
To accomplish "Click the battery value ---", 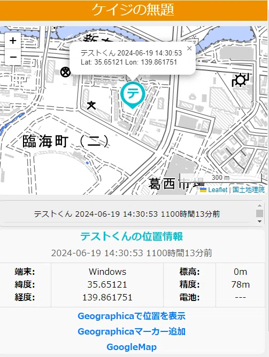I will pyautogui.click(x=241, y=297).
